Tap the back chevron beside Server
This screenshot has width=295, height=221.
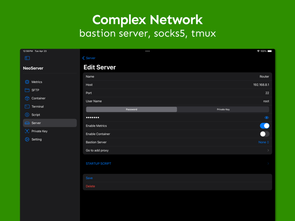83,58
